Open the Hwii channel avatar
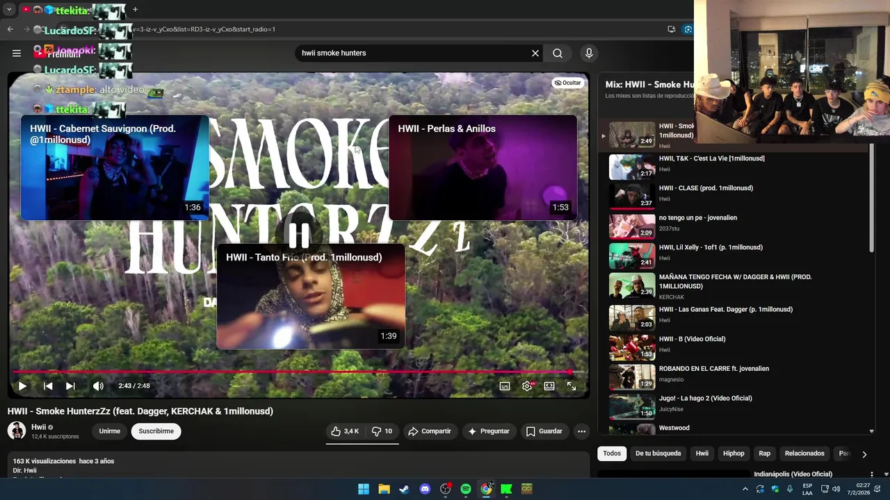Viewport: 890px width, 500px height. click(x=17, y=431)
